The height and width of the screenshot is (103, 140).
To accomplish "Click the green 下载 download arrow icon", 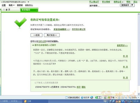I will [x=109, y=97].
